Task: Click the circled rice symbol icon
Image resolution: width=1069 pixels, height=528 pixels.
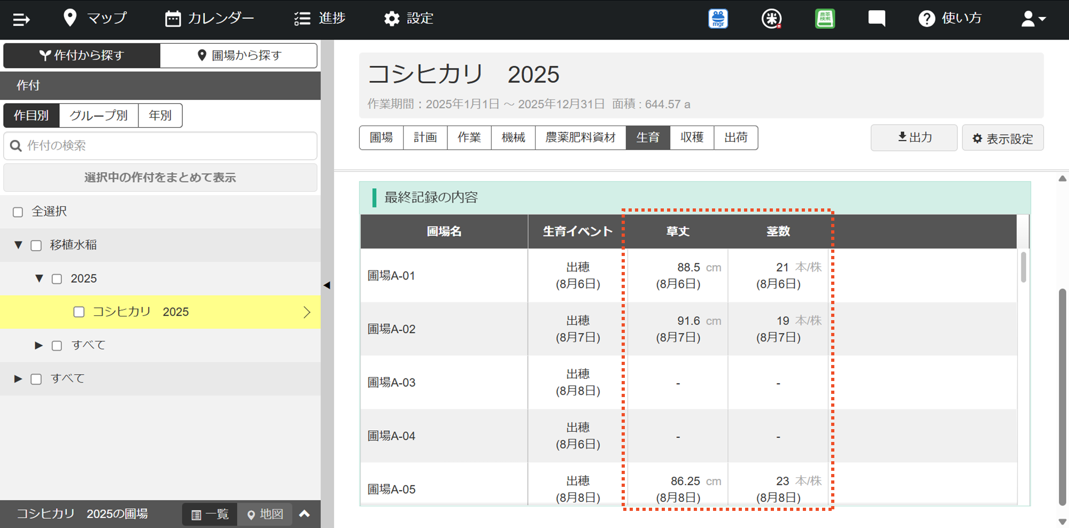Action: [x=771, y=19]
